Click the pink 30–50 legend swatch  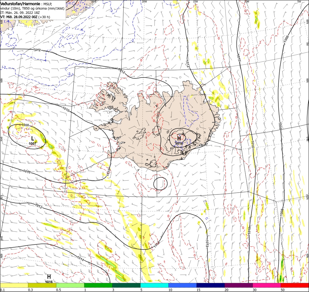[267, 285]
